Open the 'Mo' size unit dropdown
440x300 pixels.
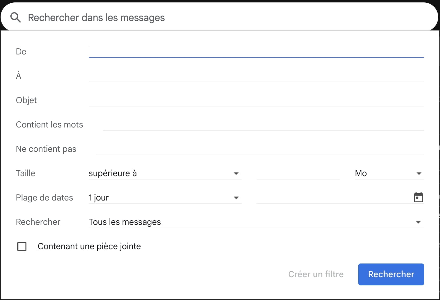tap(389, 173)
